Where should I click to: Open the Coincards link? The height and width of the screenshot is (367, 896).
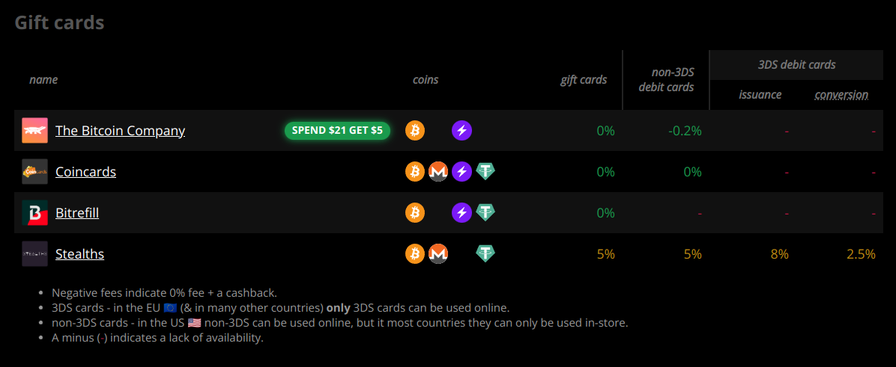tap(85, 171)
